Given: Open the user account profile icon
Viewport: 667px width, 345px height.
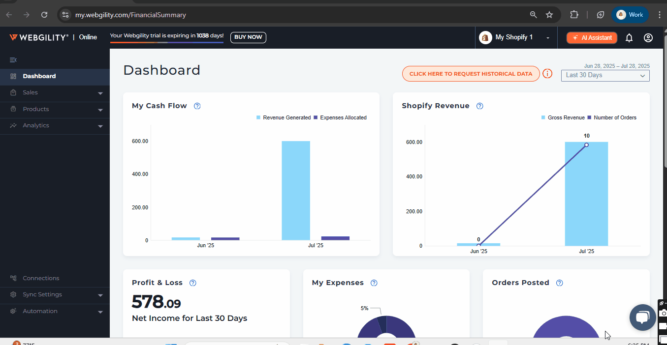Looking at the screenshot, I should point(648,38).
